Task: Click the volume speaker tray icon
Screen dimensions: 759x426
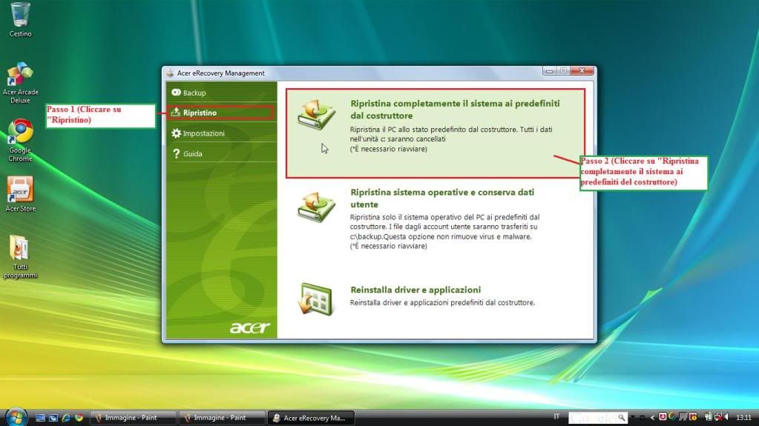Action: (726, 417)
